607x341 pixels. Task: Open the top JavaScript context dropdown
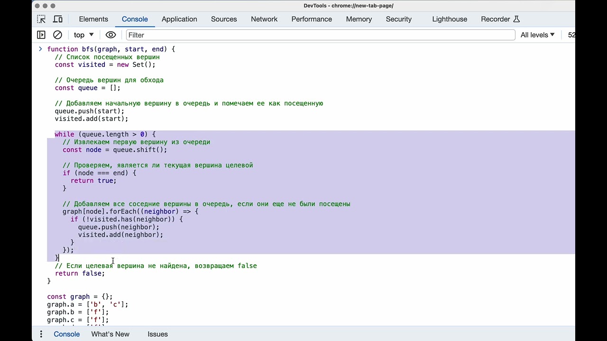(83, 35)
